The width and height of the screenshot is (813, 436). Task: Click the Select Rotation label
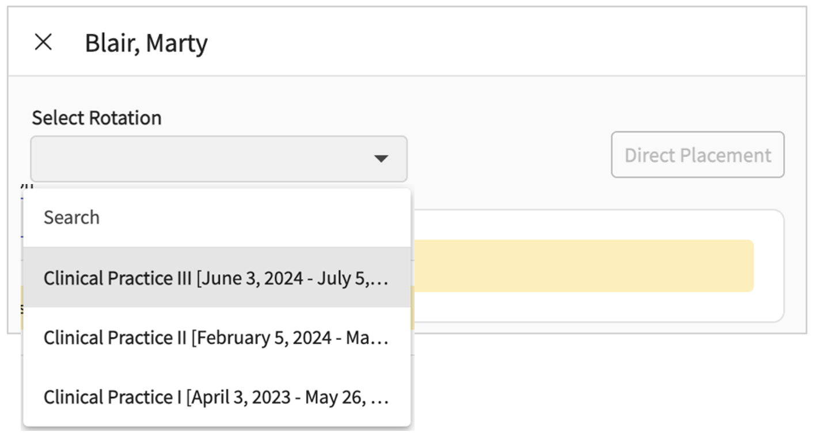[97, 118]
